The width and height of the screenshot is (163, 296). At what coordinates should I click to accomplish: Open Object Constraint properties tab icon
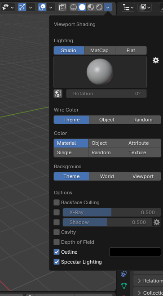point(124,274)
